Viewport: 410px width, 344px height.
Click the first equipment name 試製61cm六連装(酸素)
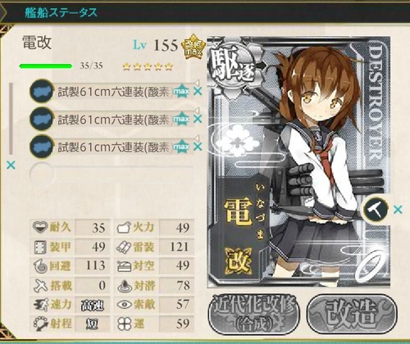(x=116, y=92)
